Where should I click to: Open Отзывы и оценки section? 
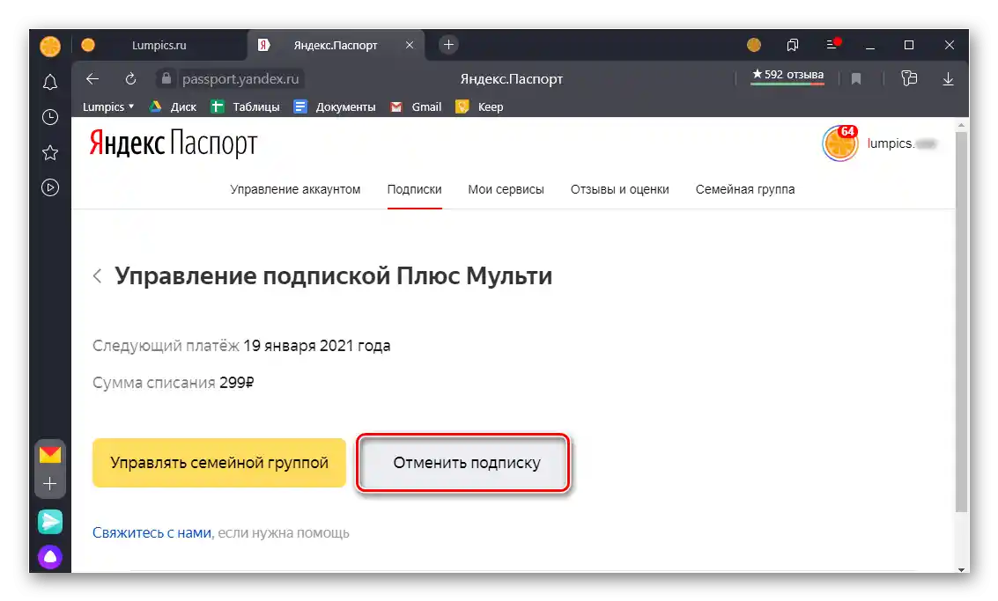[x=620, y=189]
